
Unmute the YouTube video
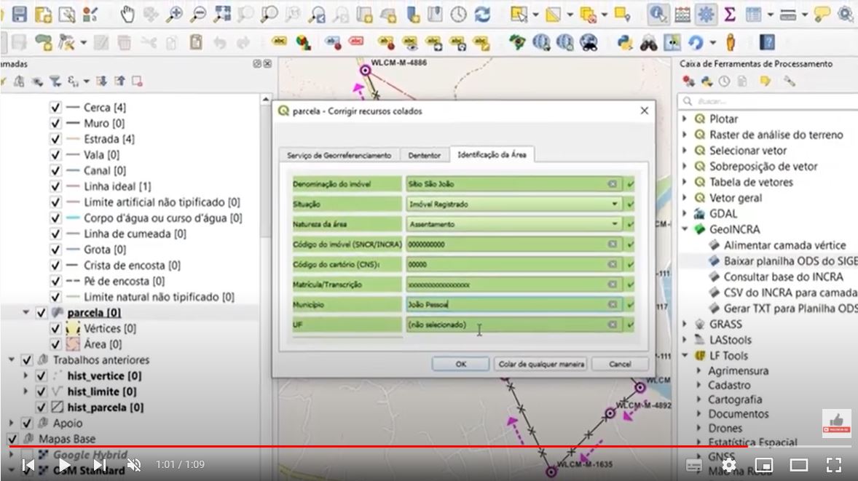coord(134,465)
